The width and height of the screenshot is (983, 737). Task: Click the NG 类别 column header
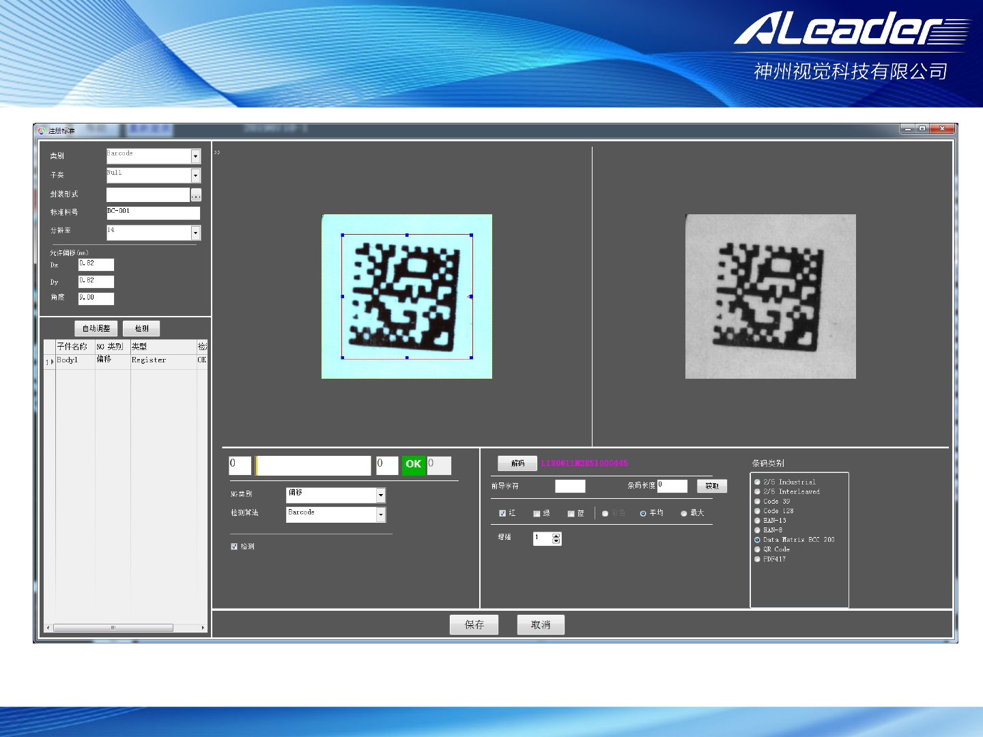[113, 347]
